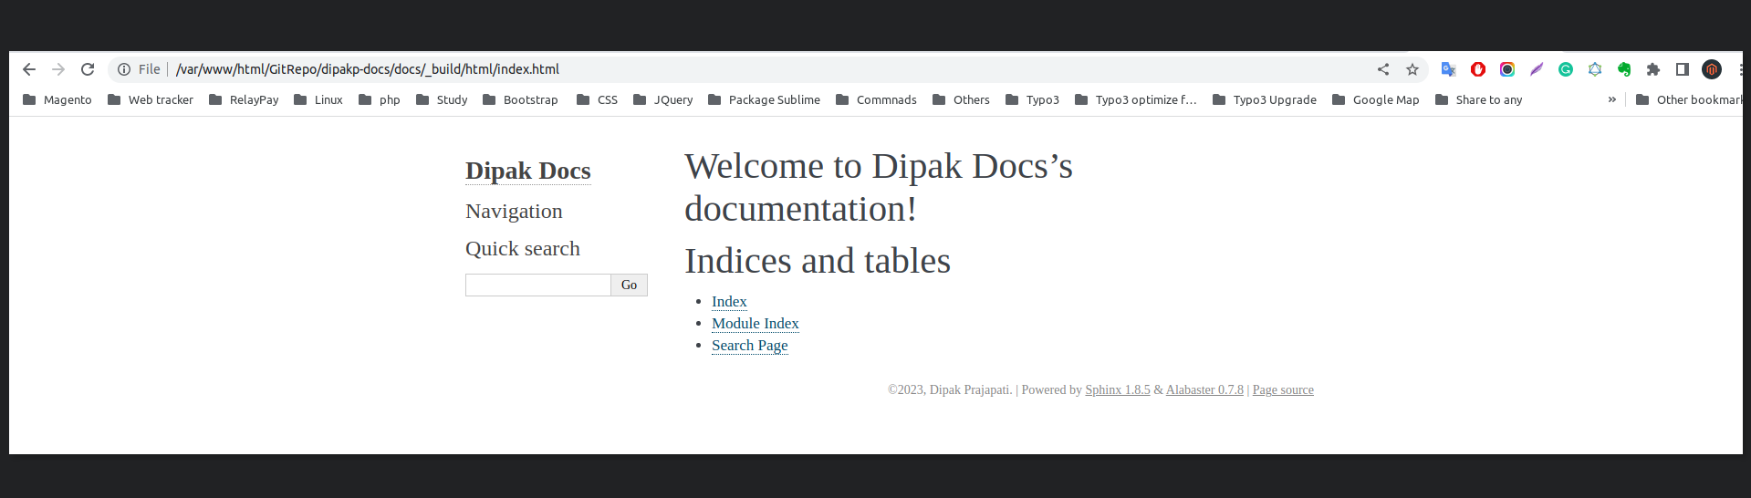Open the purple feather extension icon

(1537, 69)
